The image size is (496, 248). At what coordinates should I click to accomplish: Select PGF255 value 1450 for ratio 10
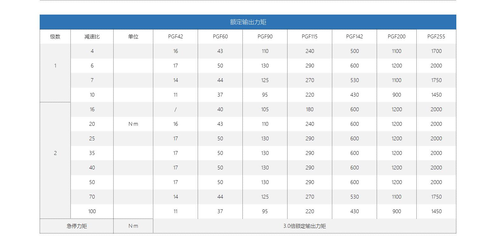pyautogui.click(x=436, y=95)
